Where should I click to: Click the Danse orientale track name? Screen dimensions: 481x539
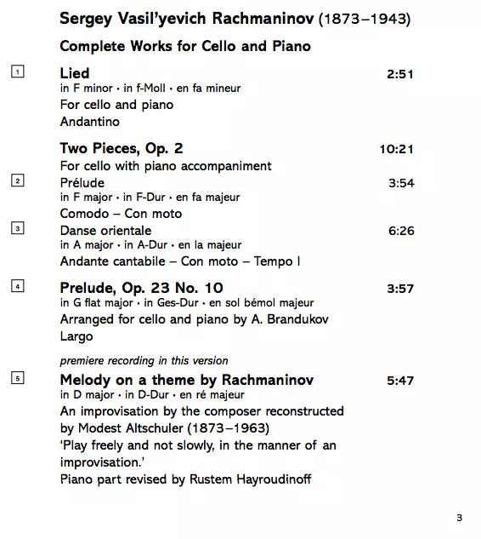105,230
